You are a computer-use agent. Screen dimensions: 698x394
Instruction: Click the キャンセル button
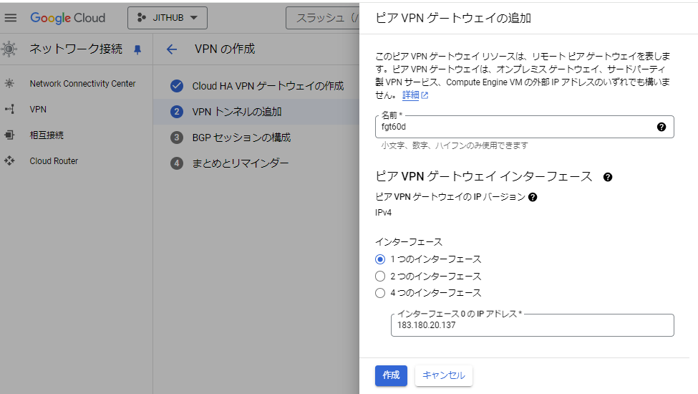coord(443,375)
